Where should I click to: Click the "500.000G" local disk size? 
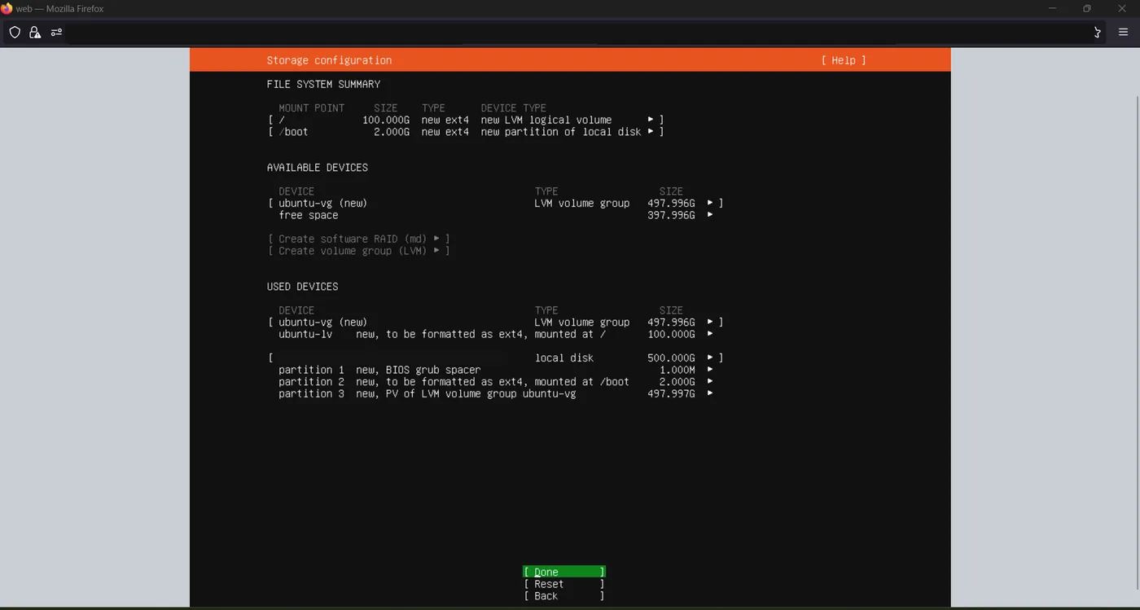coord(671,358)
